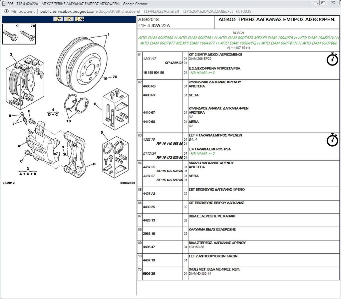Select part number 4246 W7
The height and width of the screenshot is (299, 341).
150,59
